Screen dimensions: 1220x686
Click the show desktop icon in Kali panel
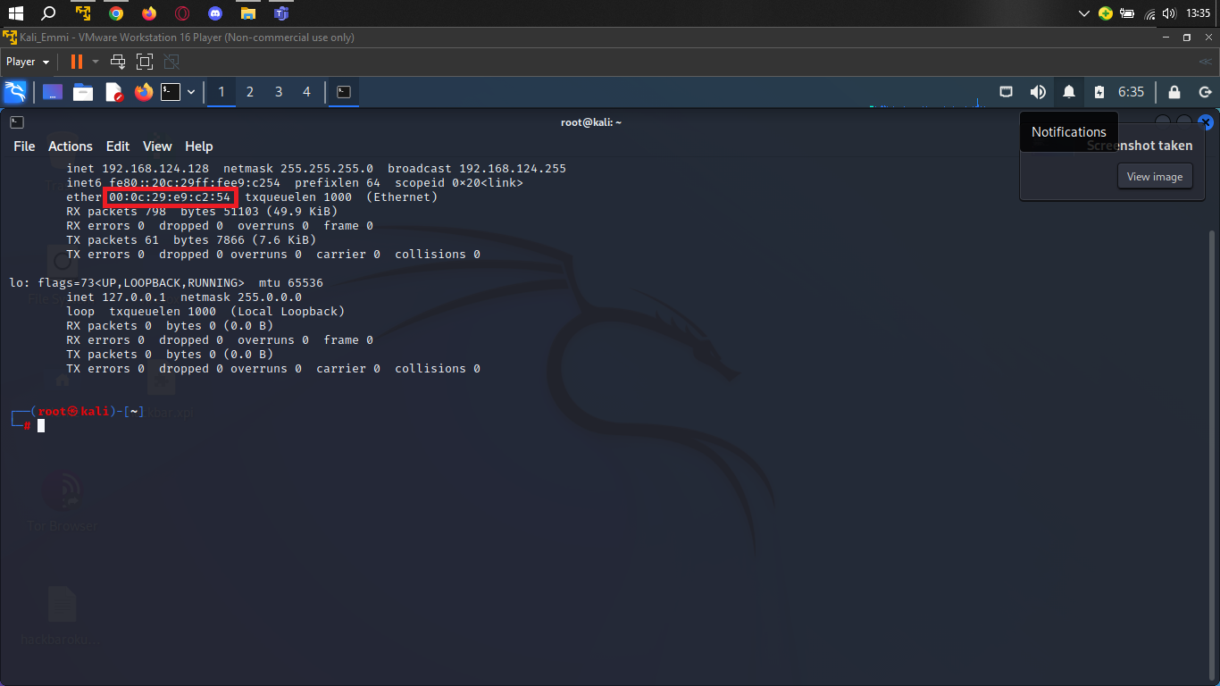click(x=53, y=92)
